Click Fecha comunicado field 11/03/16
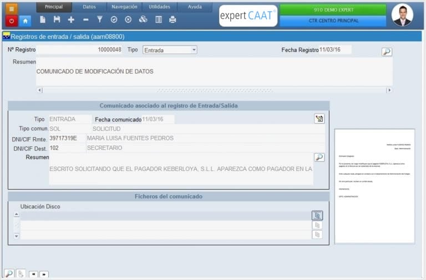This screenshot has height=280, width=426. (158, 119)
